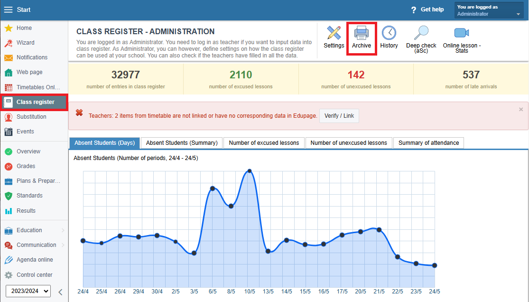Click the 32977 entries count
This screenshot has width=529, height=302.
(126, 75)
